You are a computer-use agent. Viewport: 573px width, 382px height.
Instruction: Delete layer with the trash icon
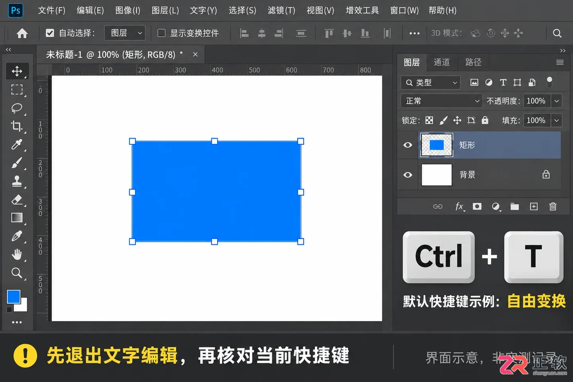553,206
